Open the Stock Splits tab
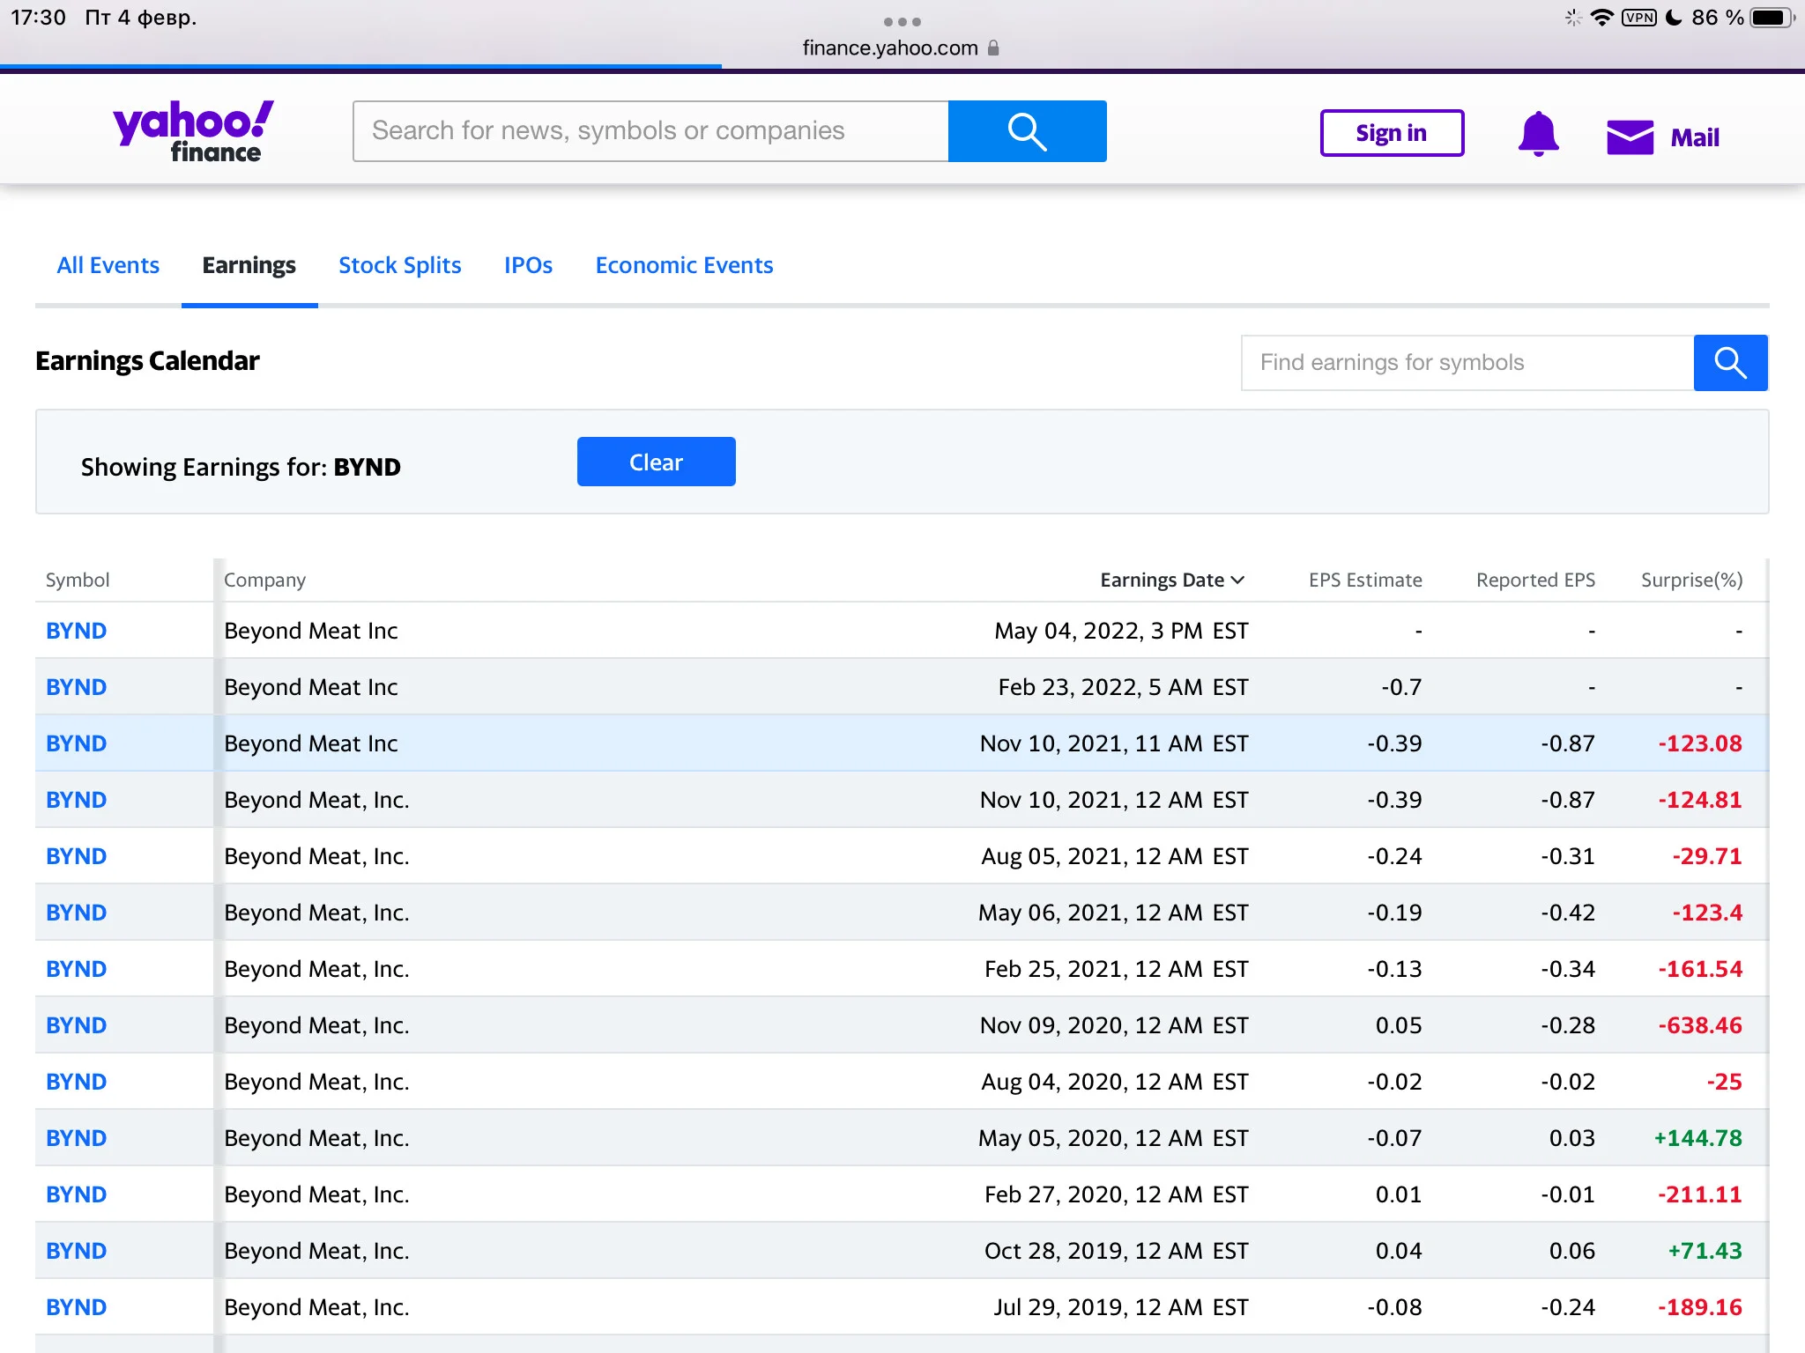The height and width of the screenshot is (1353, 1805). coord(399,265)
